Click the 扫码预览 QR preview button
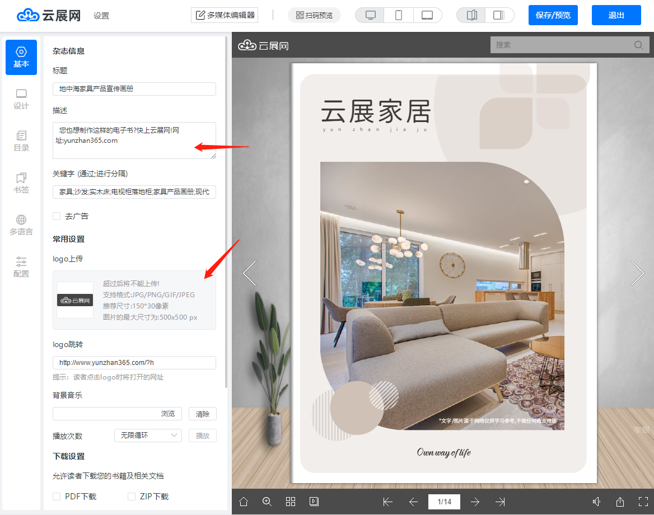Screen dimensions: 654x515 point(314,15)
